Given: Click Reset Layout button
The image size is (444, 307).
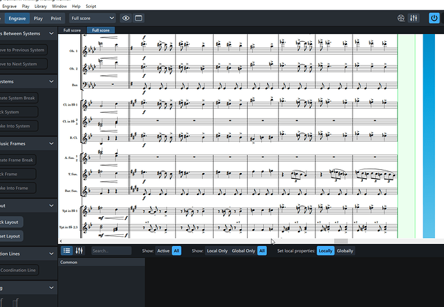Looking at the screenshot, I should click(x=11, y=236).
